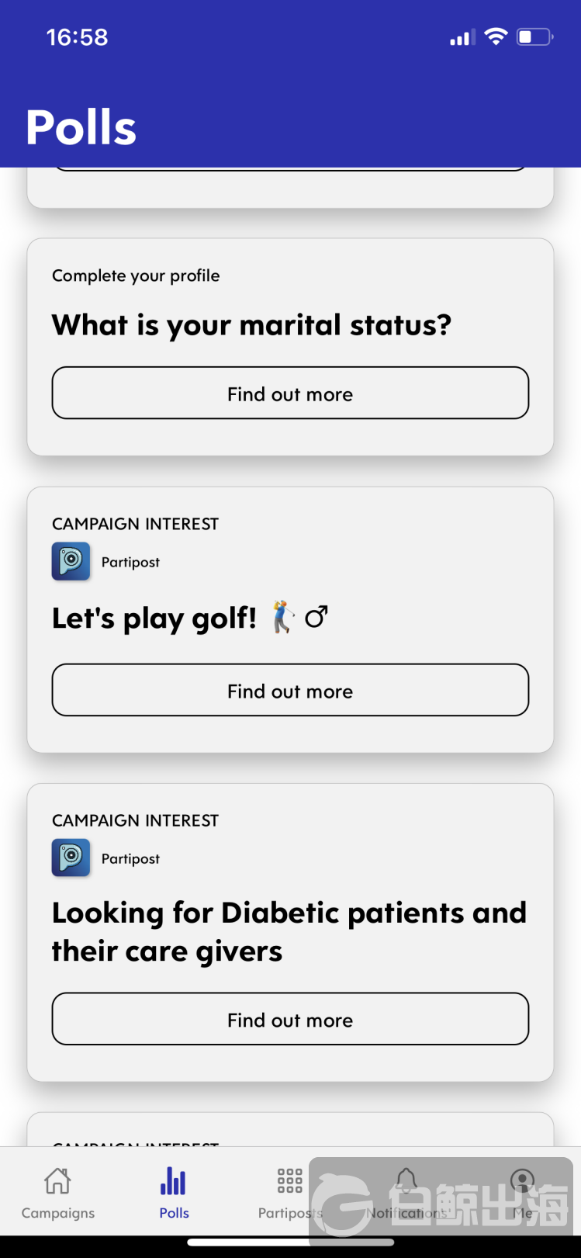Tap the Partipost name in golf card
This screenshot has height=1258, width=581.
click(x=130, y=563)
